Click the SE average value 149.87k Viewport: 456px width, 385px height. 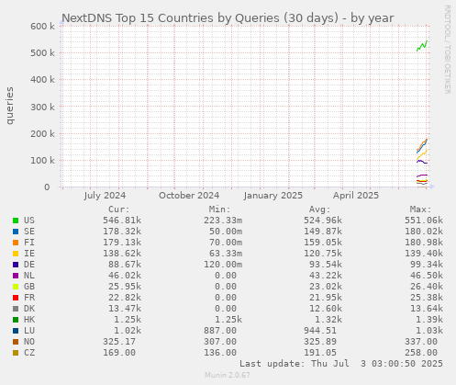(x=323, y=232)
